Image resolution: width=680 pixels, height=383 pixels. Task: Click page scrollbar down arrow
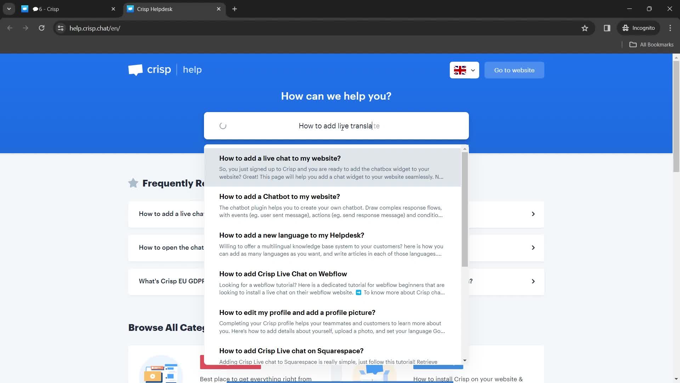(676, 379)
